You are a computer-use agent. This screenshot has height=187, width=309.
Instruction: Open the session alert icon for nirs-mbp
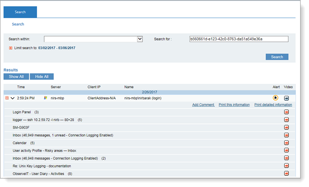pyautogui.click(x=275, y=98)
